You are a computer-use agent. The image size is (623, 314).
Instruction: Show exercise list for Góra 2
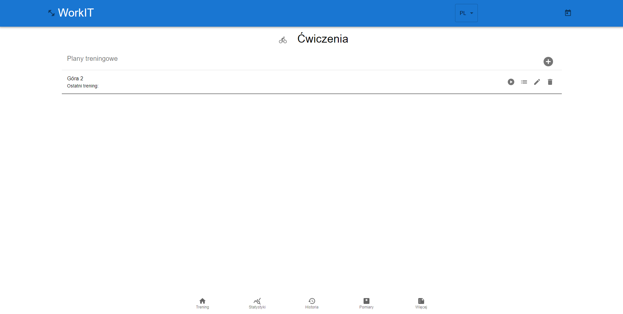tap(524, 82)
